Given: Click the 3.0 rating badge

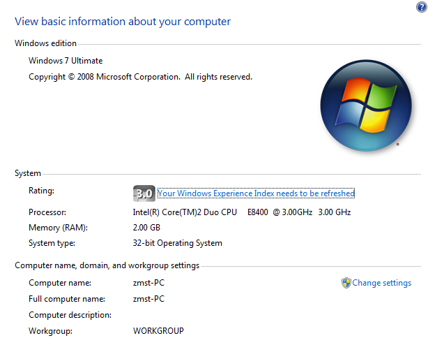Looking at the screenshot, I should coord(144,193).
